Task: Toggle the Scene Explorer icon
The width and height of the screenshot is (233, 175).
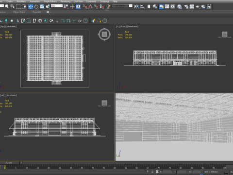Action: (149, 7)
